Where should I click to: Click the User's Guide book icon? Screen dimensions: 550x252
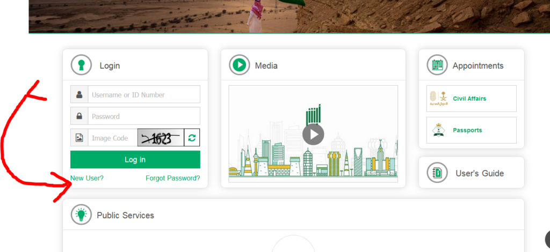[437, 173]
